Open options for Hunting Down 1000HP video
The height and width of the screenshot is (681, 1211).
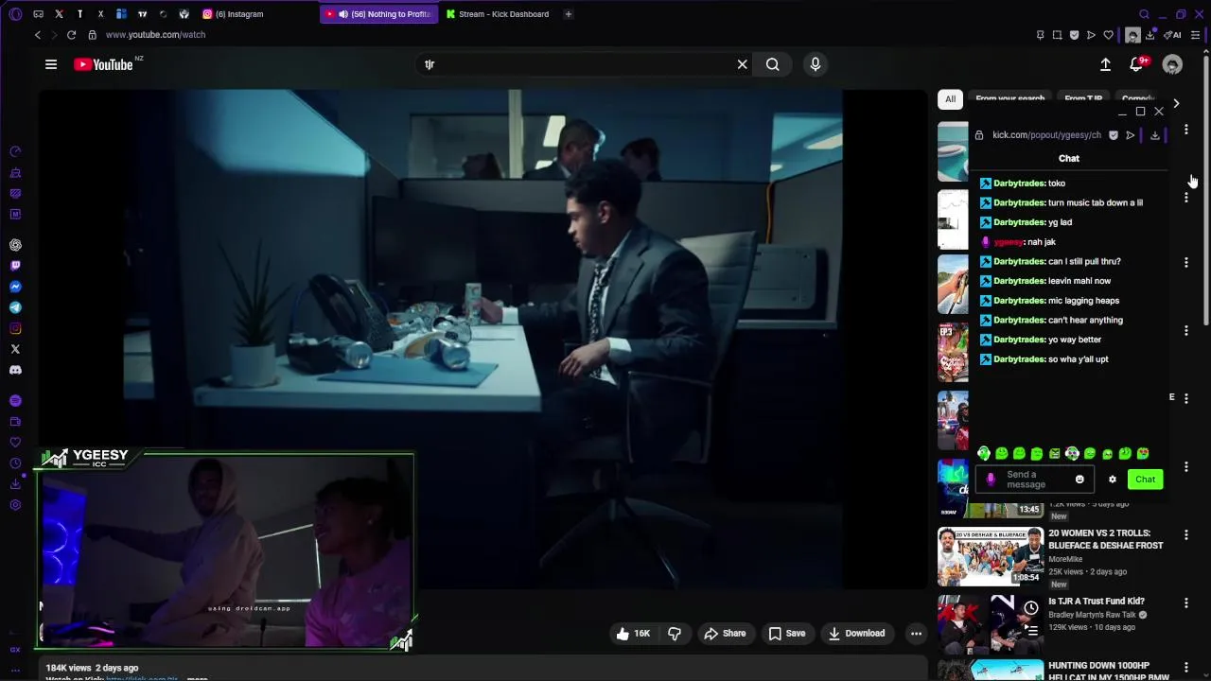coord(1186,670)
